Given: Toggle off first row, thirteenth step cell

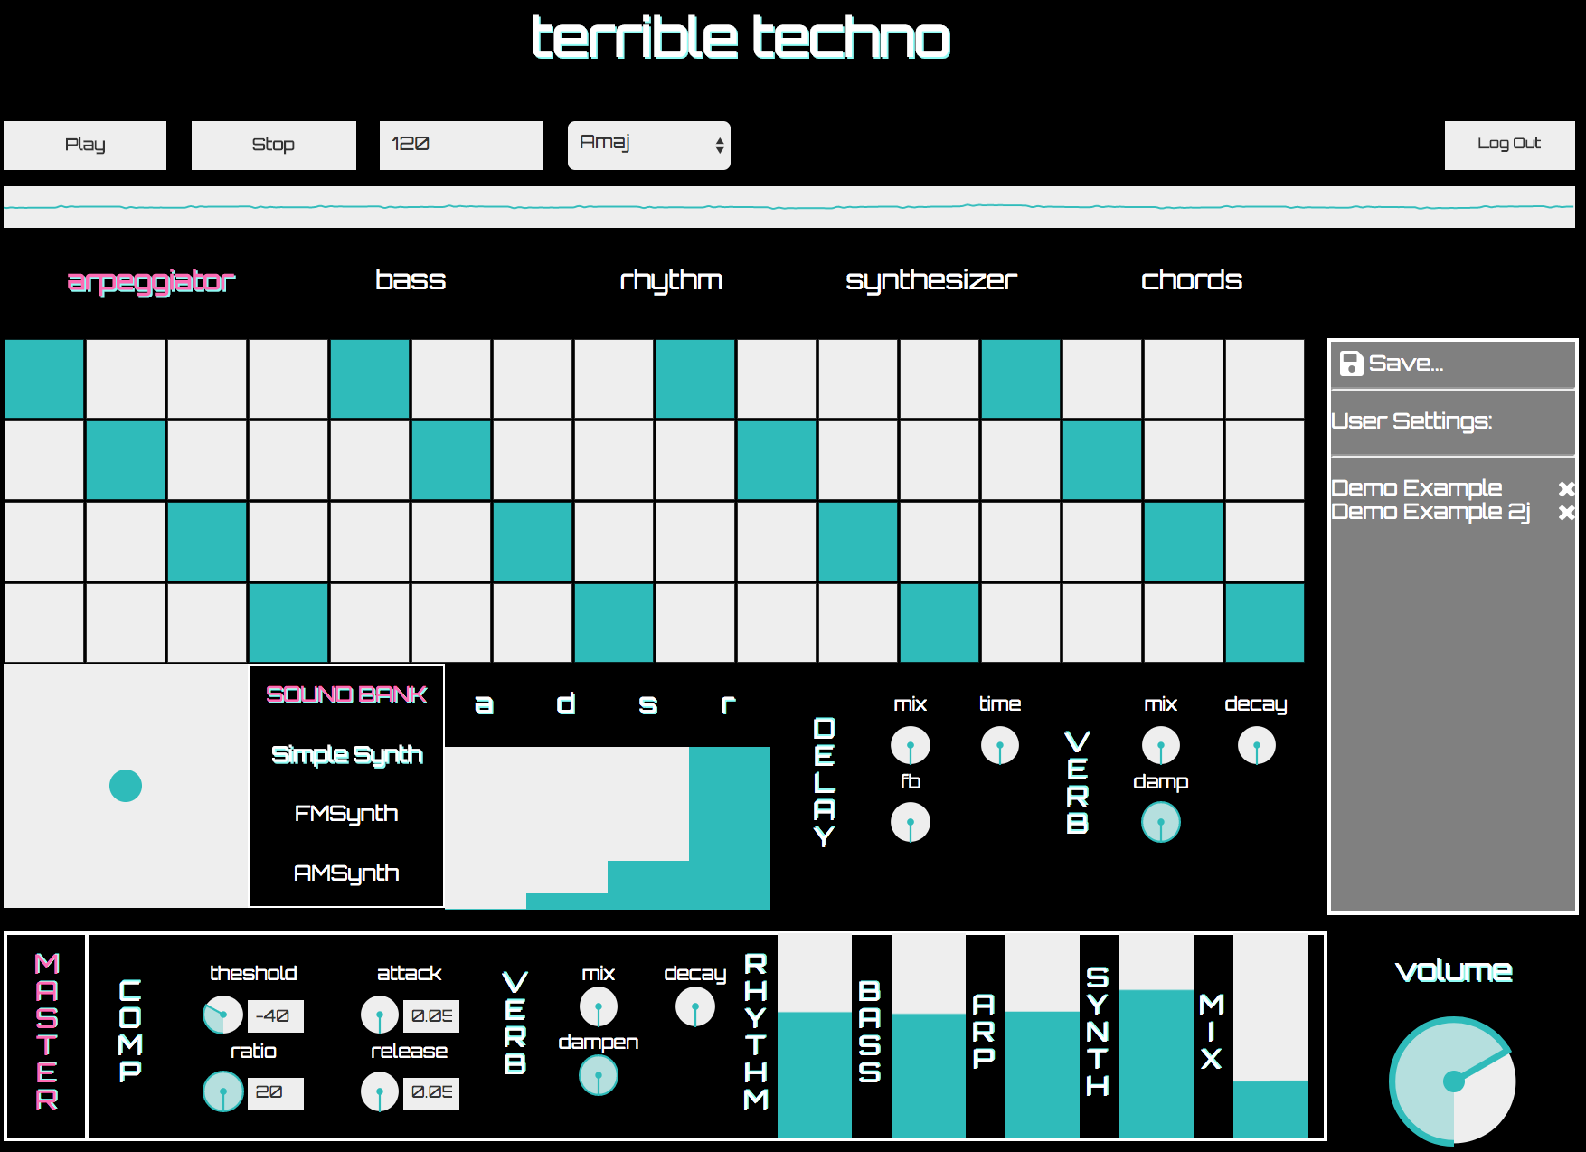Looking at the screenshot, I should 1021,379.
